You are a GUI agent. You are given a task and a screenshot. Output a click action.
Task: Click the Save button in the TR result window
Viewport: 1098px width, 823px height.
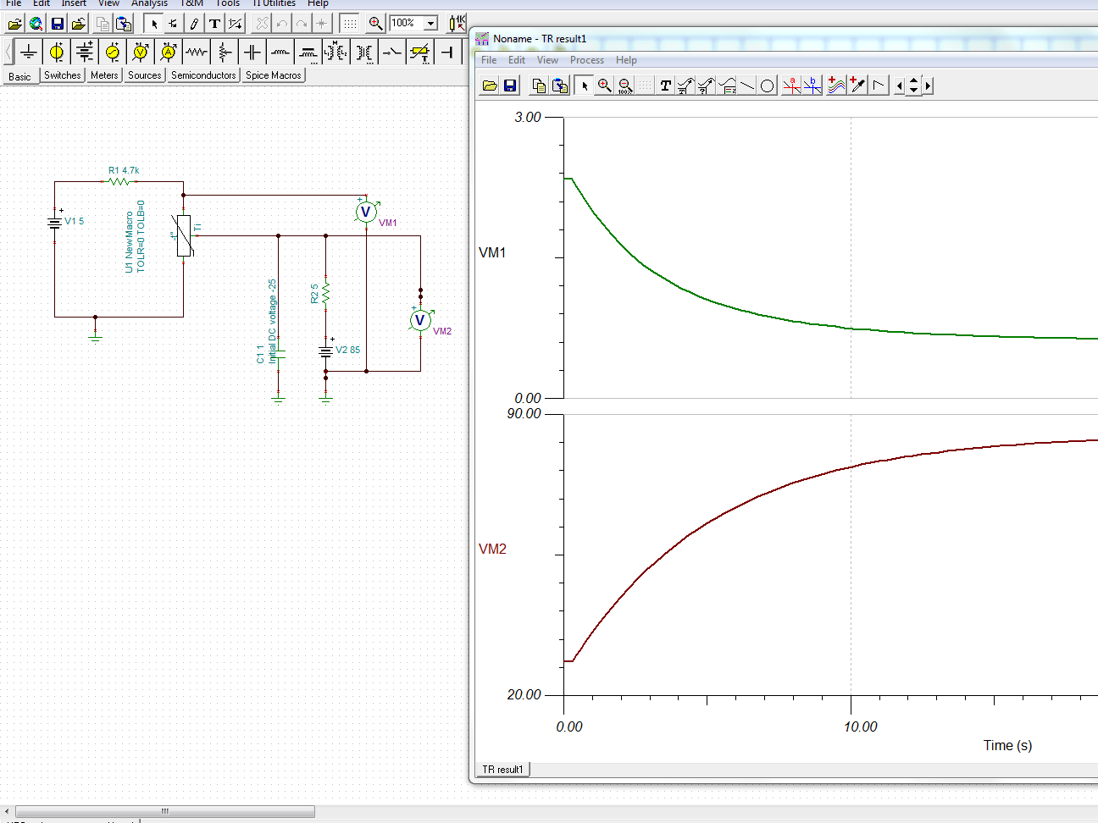[510, 85]
